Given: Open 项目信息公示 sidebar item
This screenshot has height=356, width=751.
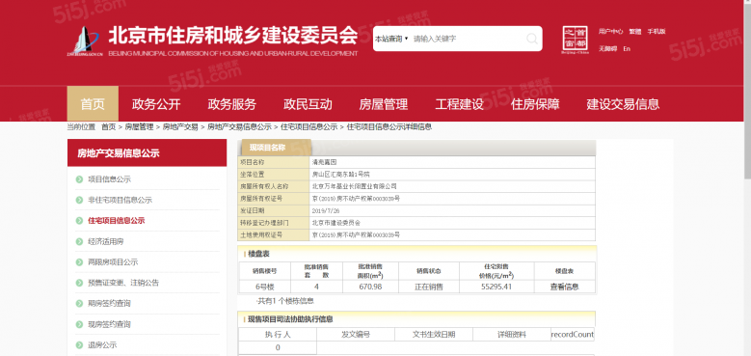Looking at the screenshot, I should [x=109, y=179].
